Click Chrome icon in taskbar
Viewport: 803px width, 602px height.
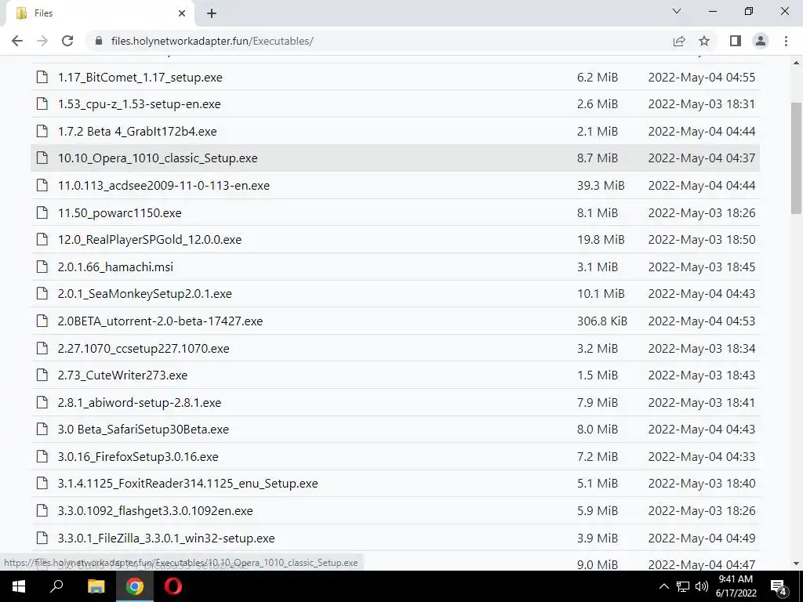135,586
